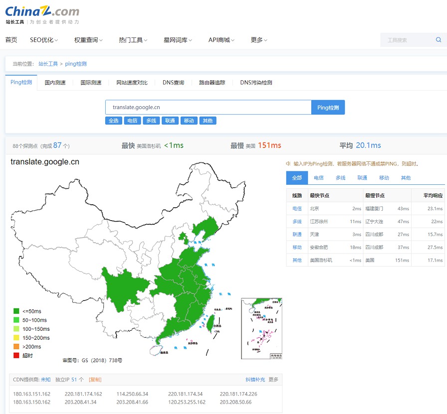The image size is (447, 414).
Task: Open the 联通 row link in table
Action: pyautogui.click(x=297, y=234)
